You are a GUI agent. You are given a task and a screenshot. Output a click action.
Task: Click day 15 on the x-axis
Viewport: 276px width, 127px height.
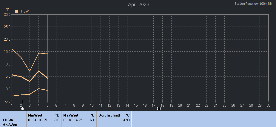pos(136,105)
